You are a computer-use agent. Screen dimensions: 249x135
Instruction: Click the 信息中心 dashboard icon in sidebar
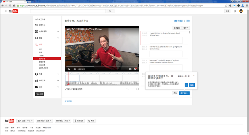click(36, 25)
